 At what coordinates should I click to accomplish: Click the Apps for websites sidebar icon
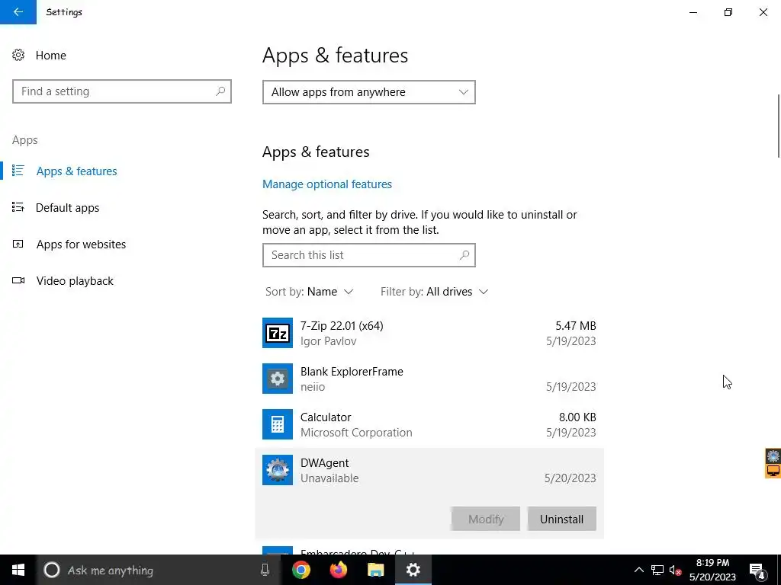coord(18,244)
